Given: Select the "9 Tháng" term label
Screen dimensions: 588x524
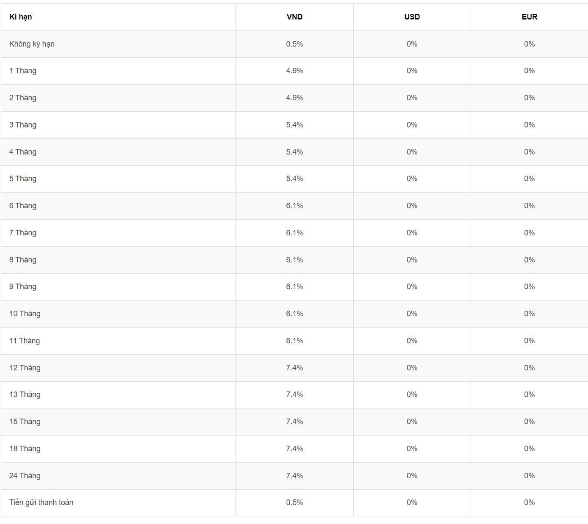Looking at the screenshot, I should coord(23,287).
